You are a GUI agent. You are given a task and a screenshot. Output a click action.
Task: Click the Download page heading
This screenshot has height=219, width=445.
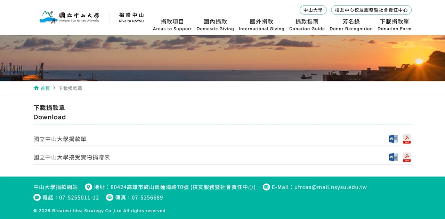pyautogui.click(x=49, y=117)
